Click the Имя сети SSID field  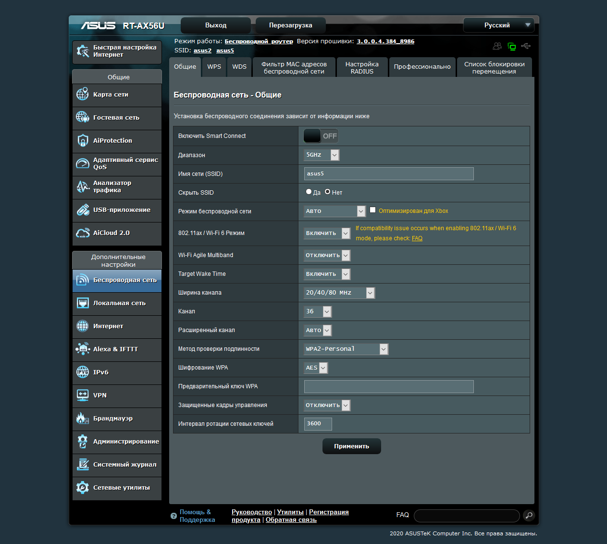(x=389, y=173)
